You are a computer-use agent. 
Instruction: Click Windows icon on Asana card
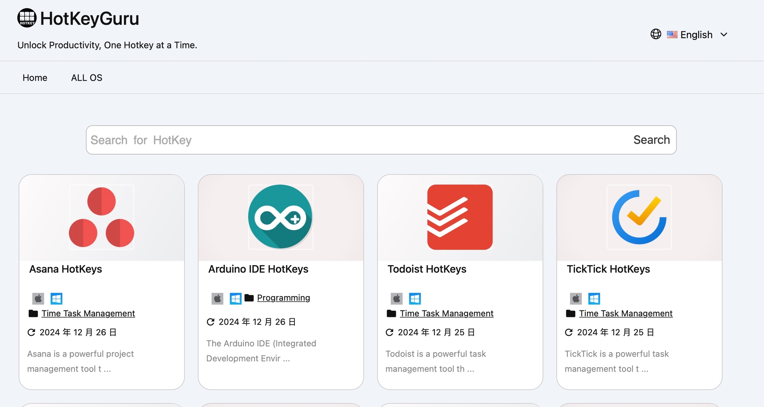click(57, 298)
